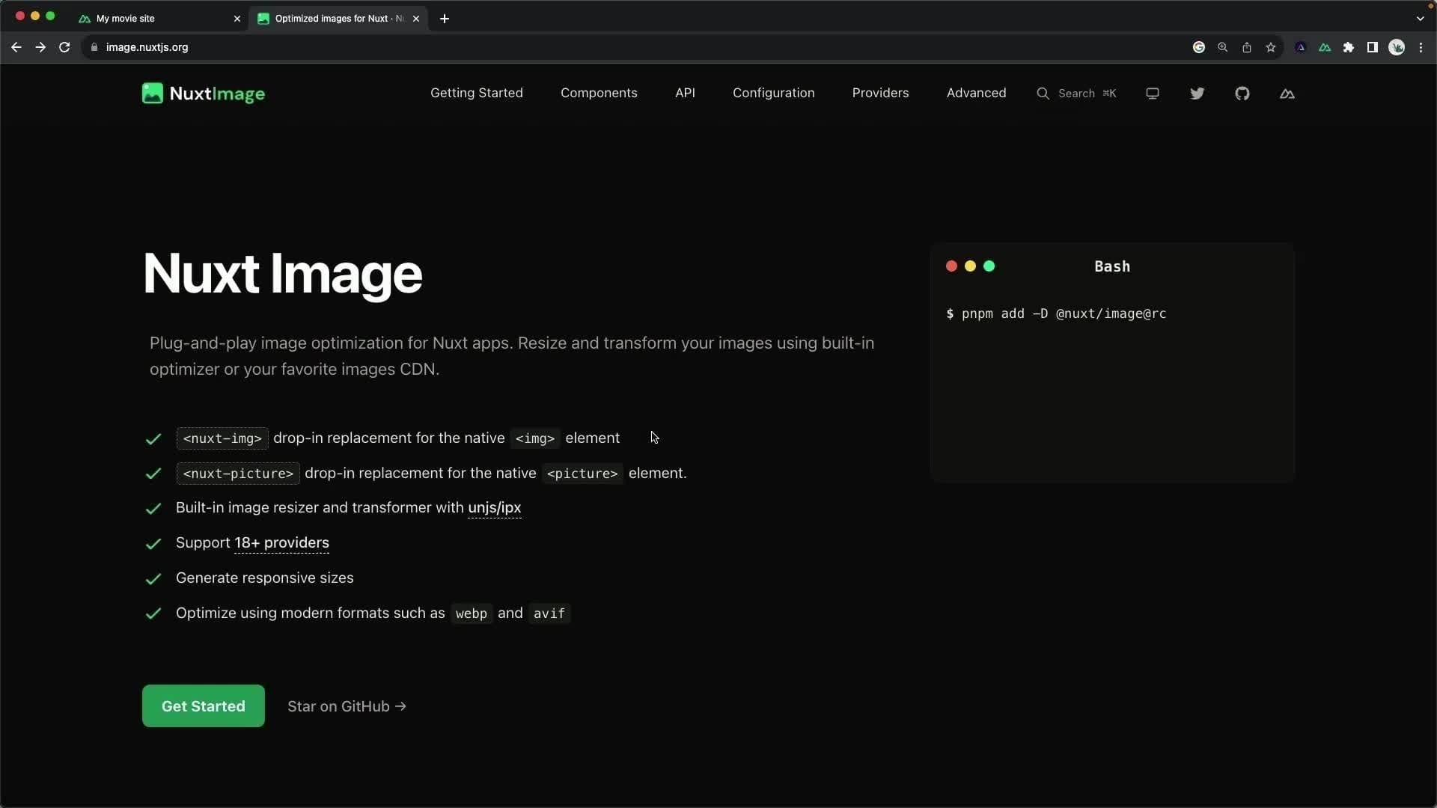Switch to the My movie site tab

point(160,19)
